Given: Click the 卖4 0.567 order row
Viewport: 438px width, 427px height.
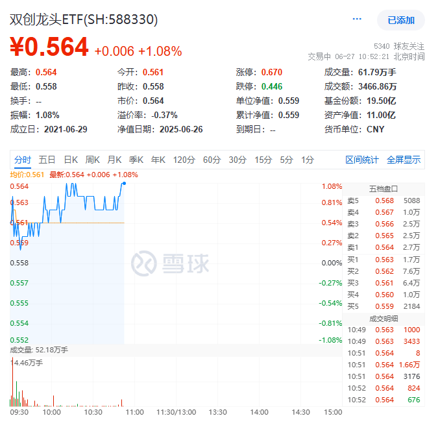Looking at the screenshot, I should pos(383,212).
